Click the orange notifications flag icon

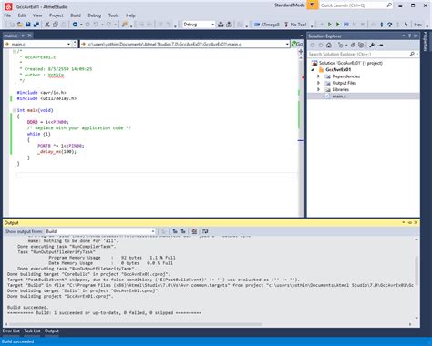click(312, 5)
